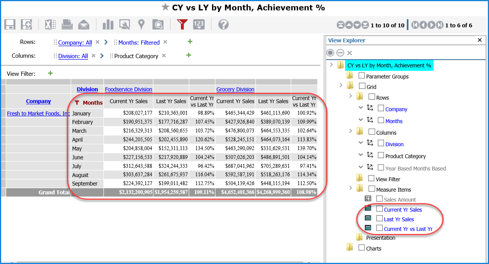The width and height of the screenshot is (489, 264).
Task: Click the star favorite icon in title
Action: tap(165, 7)
